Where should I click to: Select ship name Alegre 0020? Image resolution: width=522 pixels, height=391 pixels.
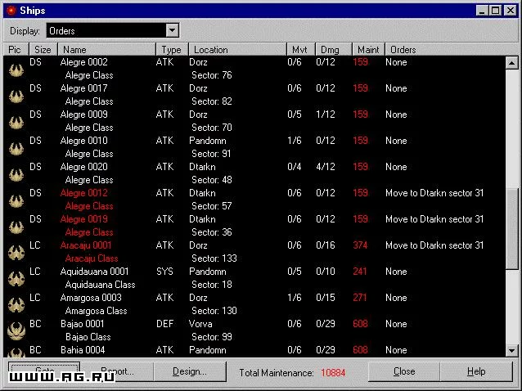coord(84,167)
